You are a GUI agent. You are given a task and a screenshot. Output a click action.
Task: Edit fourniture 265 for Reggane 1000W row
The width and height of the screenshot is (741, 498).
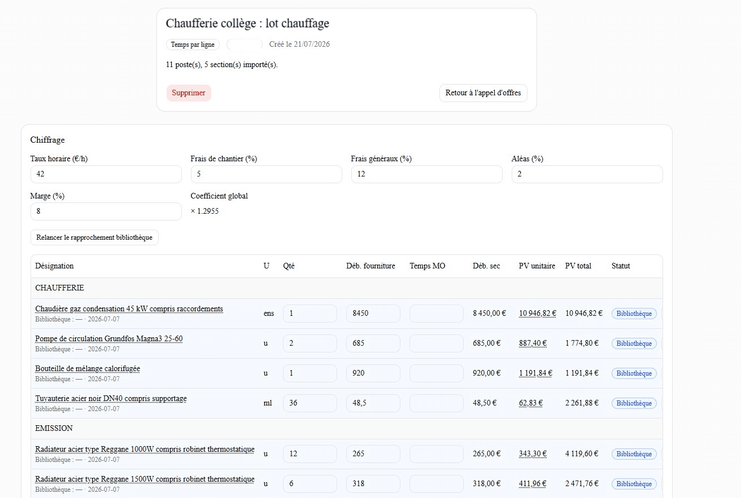coord(373,454)
